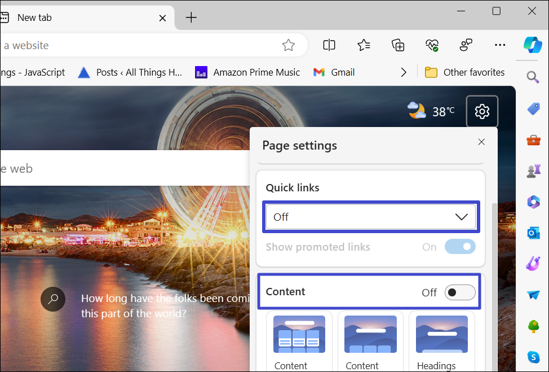Add this page to favorites star

(289, 45)
